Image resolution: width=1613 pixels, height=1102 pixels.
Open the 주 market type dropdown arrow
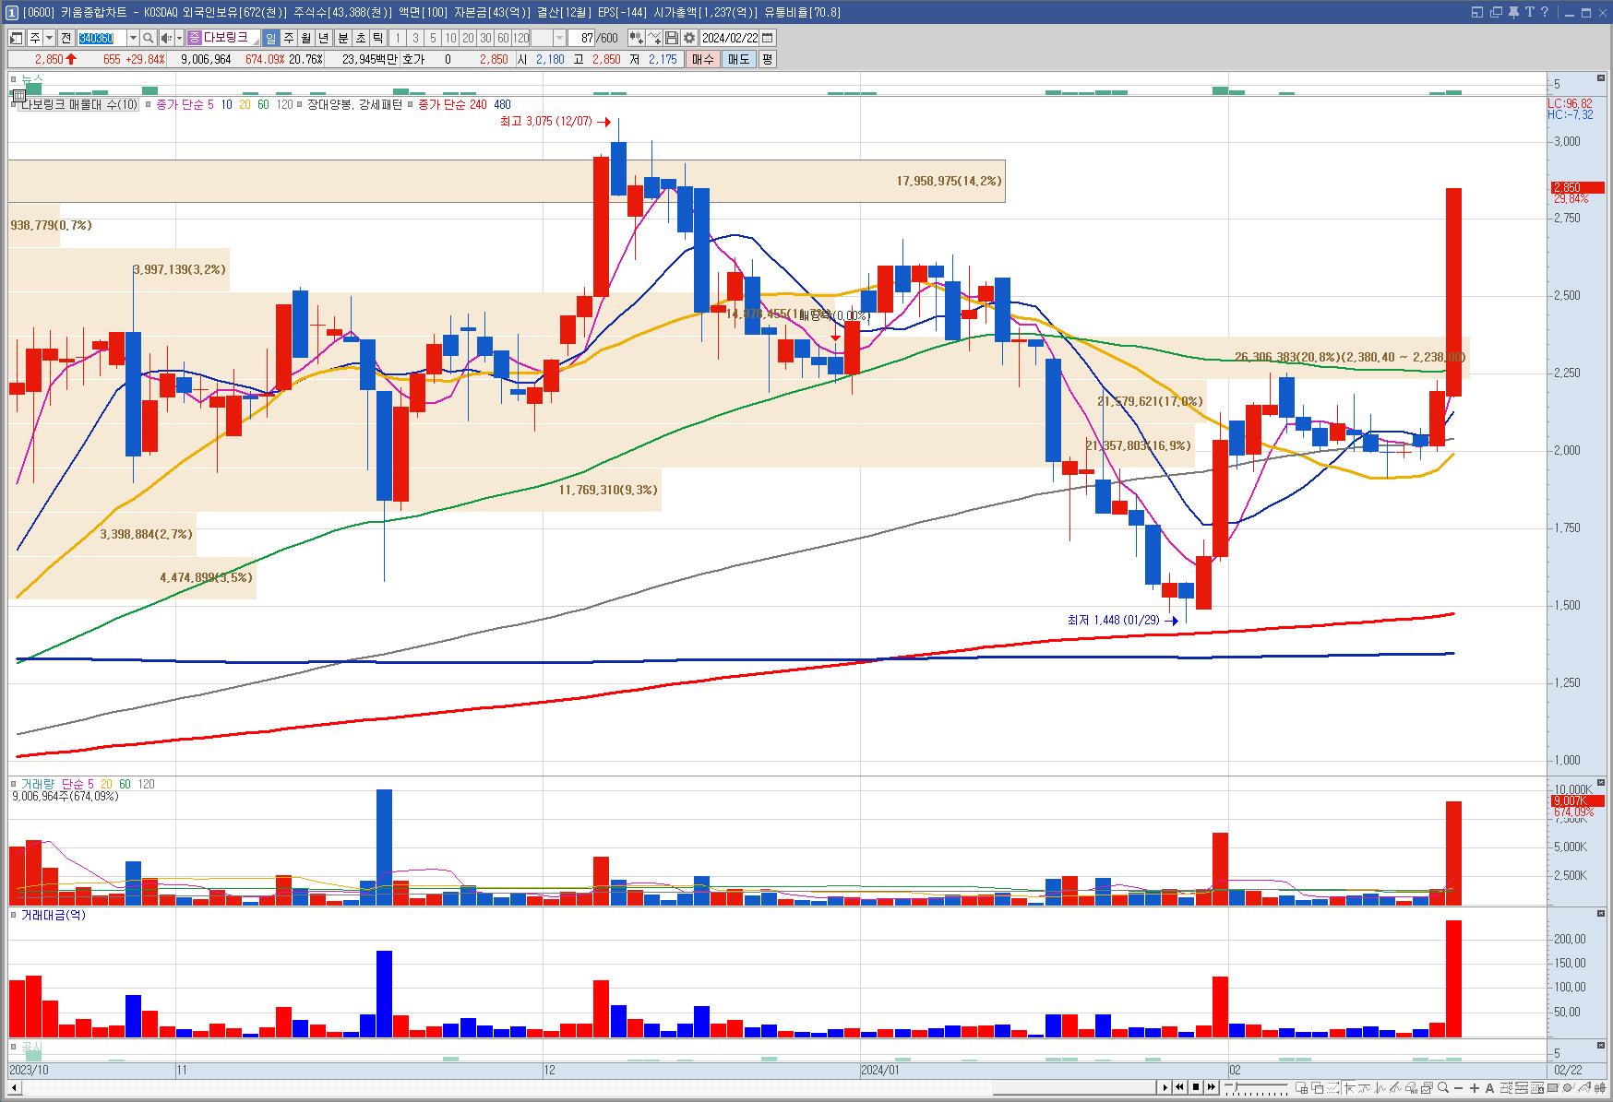pyautogui.click(x=49, y=38)
